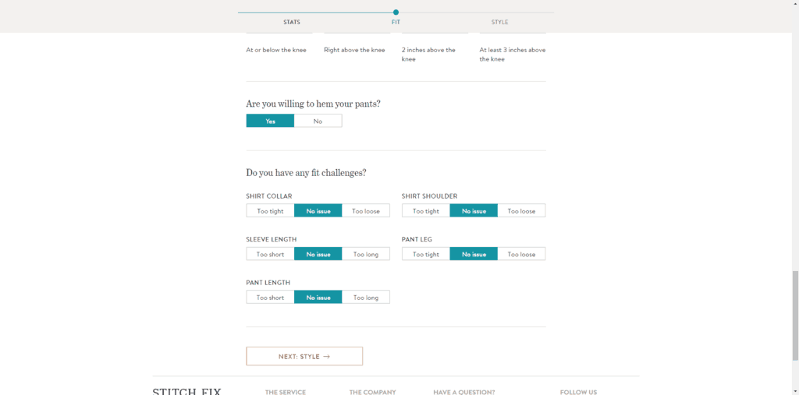Viewport: 799px width, 395px height.
Task: Click the Fit step progress dot
Action: click(396, 12)
